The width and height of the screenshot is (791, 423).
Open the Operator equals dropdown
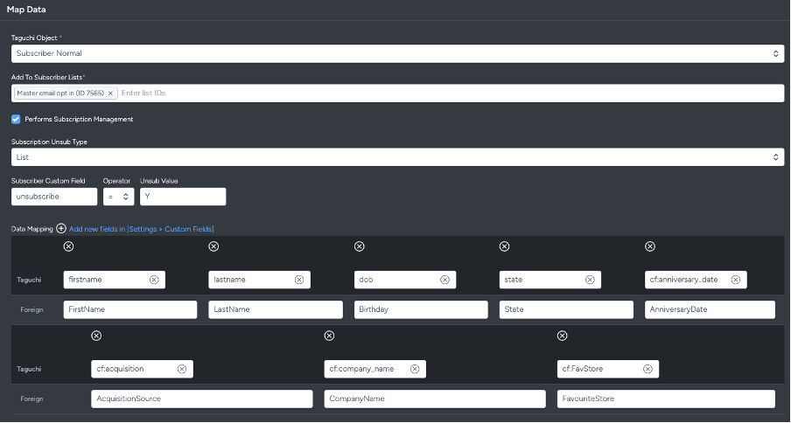118,197
